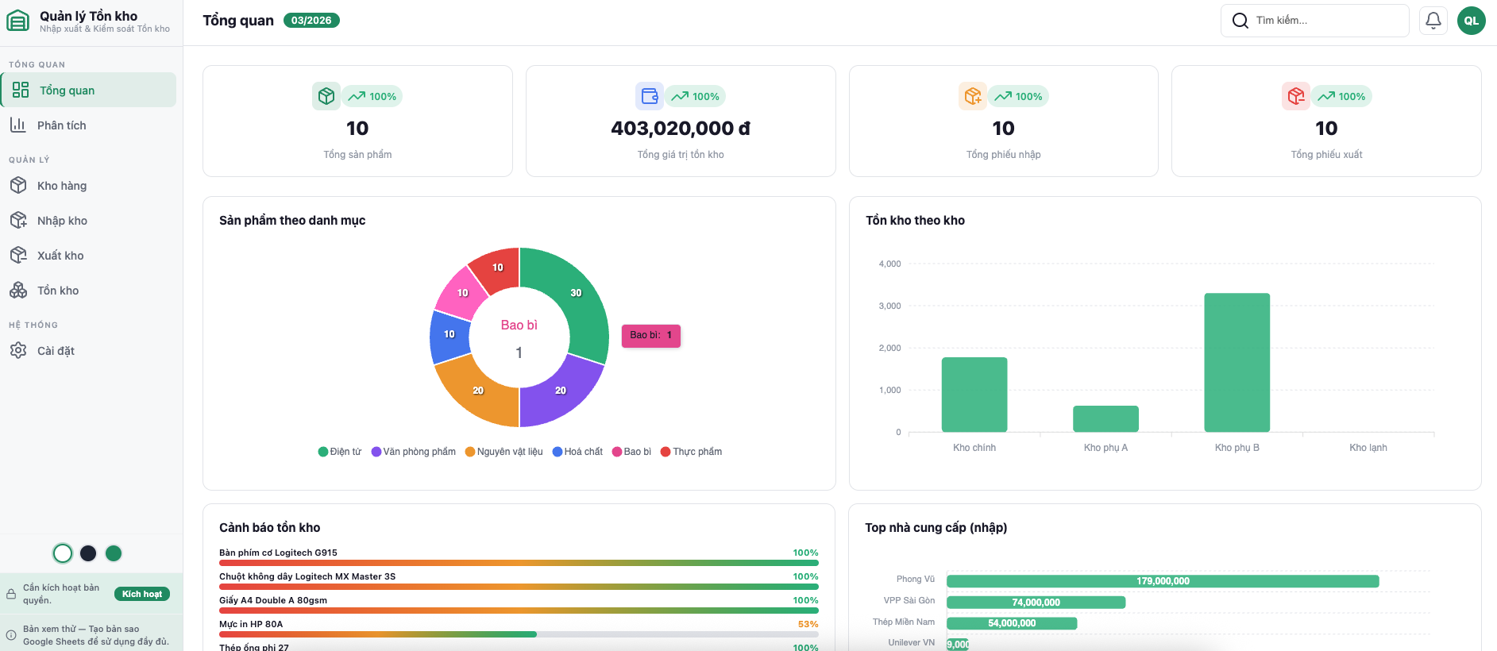Open Phân tích in the sidebar
The width and height of the screenshot is (1497, 651).
[61, 125]
